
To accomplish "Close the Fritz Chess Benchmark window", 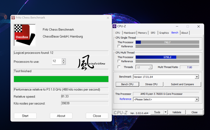I will click(108, 18).
